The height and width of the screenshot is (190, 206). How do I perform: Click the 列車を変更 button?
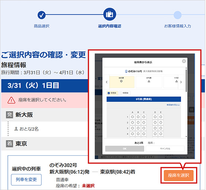click(x=26, y=180)
